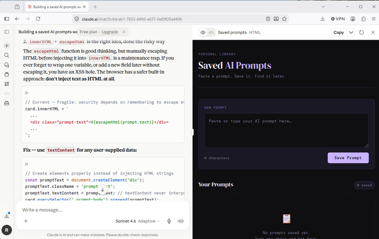Screen dimensions: 379x239
Task: Click the Save Prompt button
Action: click(x=348, y=158)
